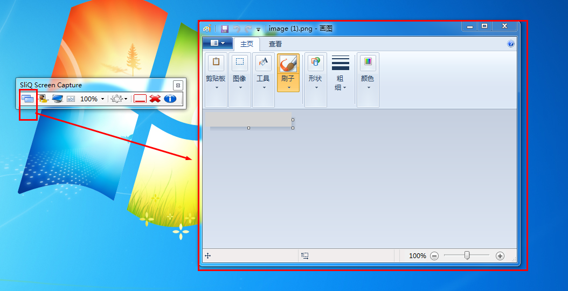Click zoom out minus button in Paint
This screenshot has width=568, height=291.
pyautogui.click(x=434, y=256)
